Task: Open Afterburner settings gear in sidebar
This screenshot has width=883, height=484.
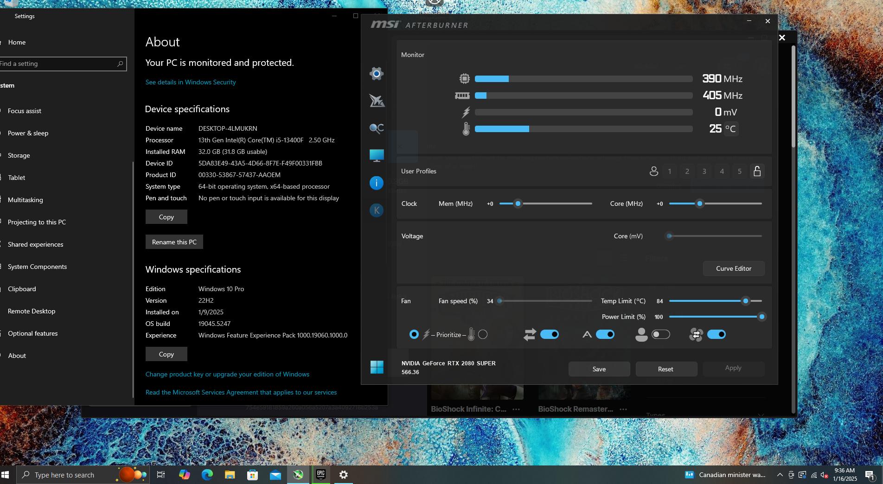Action: 376,74
